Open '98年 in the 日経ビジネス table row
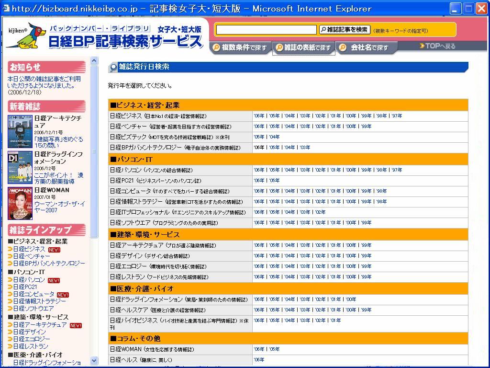Screen dimensions: 490x368 (x=381, y=116)
